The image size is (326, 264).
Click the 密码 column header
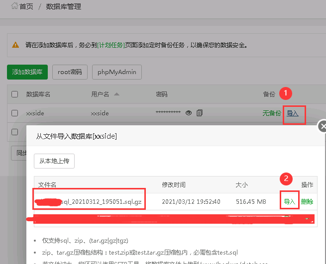[x=162, y=94]
